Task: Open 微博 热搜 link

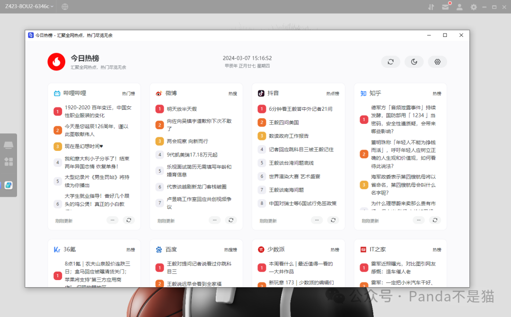Action: [x=233, y=94]
